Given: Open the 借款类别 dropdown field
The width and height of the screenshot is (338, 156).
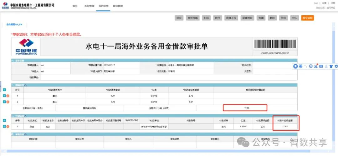Looking at the screenshot, I should (191, 71).
